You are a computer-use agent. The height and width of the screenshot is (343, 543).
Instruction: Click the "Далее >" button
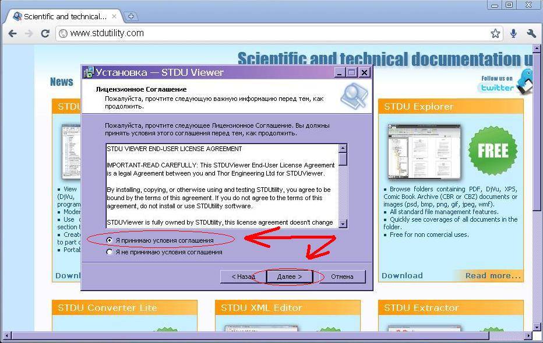(290, 276)
